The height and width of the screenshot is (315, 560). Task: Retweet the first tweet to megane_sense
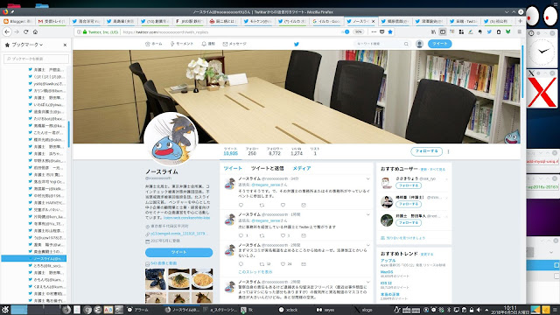coord(262,205)
